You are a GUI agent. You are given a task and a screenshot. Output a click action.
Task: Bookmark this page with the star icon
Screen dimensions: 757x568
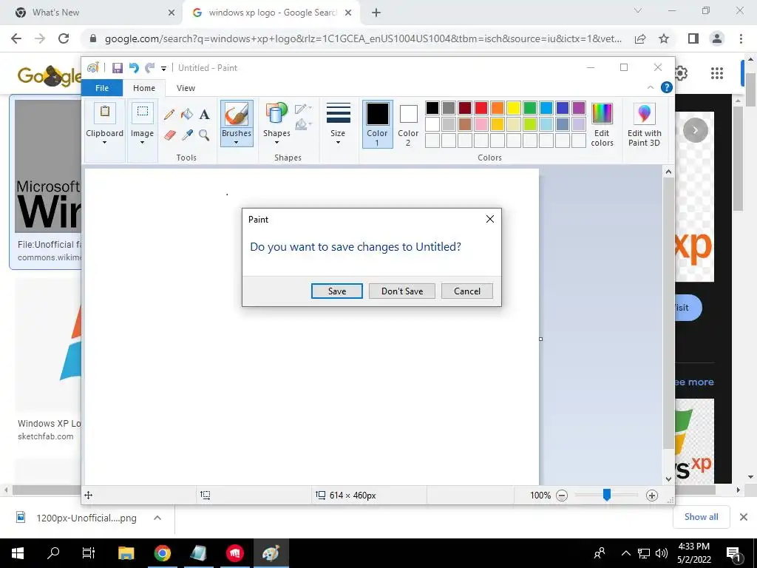pos(664,38)
